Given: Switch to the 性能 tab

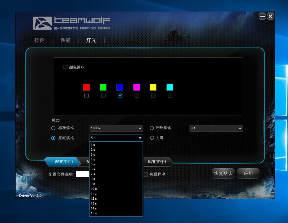Looking at the screenshot, I should coord(65,40).
